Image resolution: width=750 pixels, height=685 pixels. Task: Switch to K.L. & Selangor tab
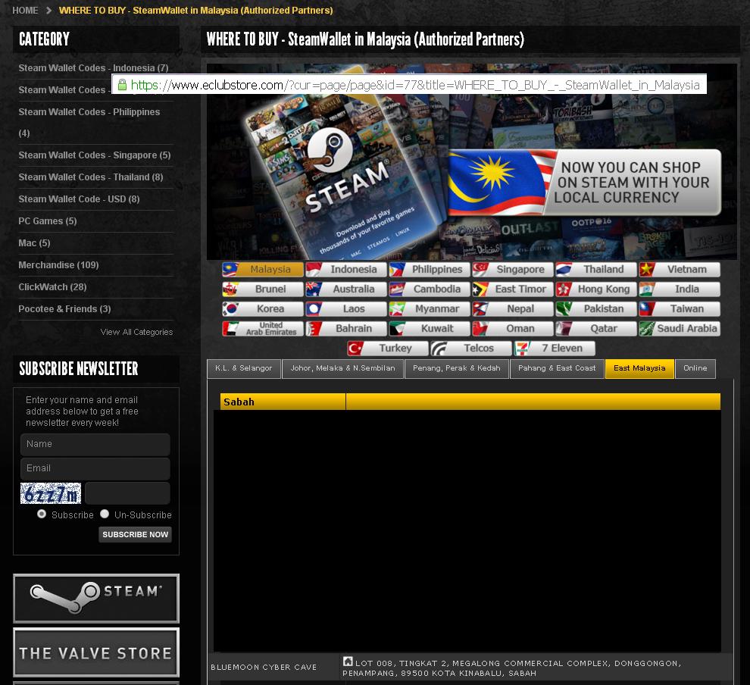click(244, 368)
